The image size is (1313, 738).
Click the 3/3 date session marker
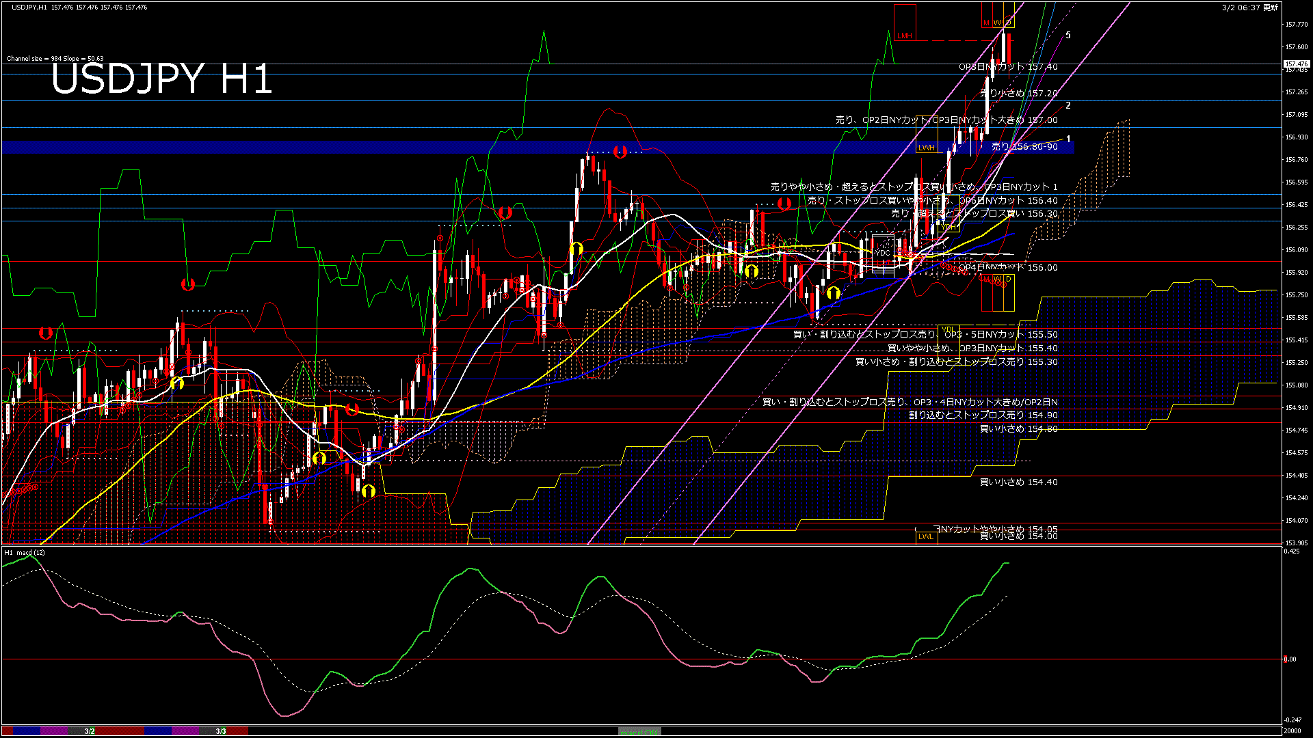tap(221, 731)
